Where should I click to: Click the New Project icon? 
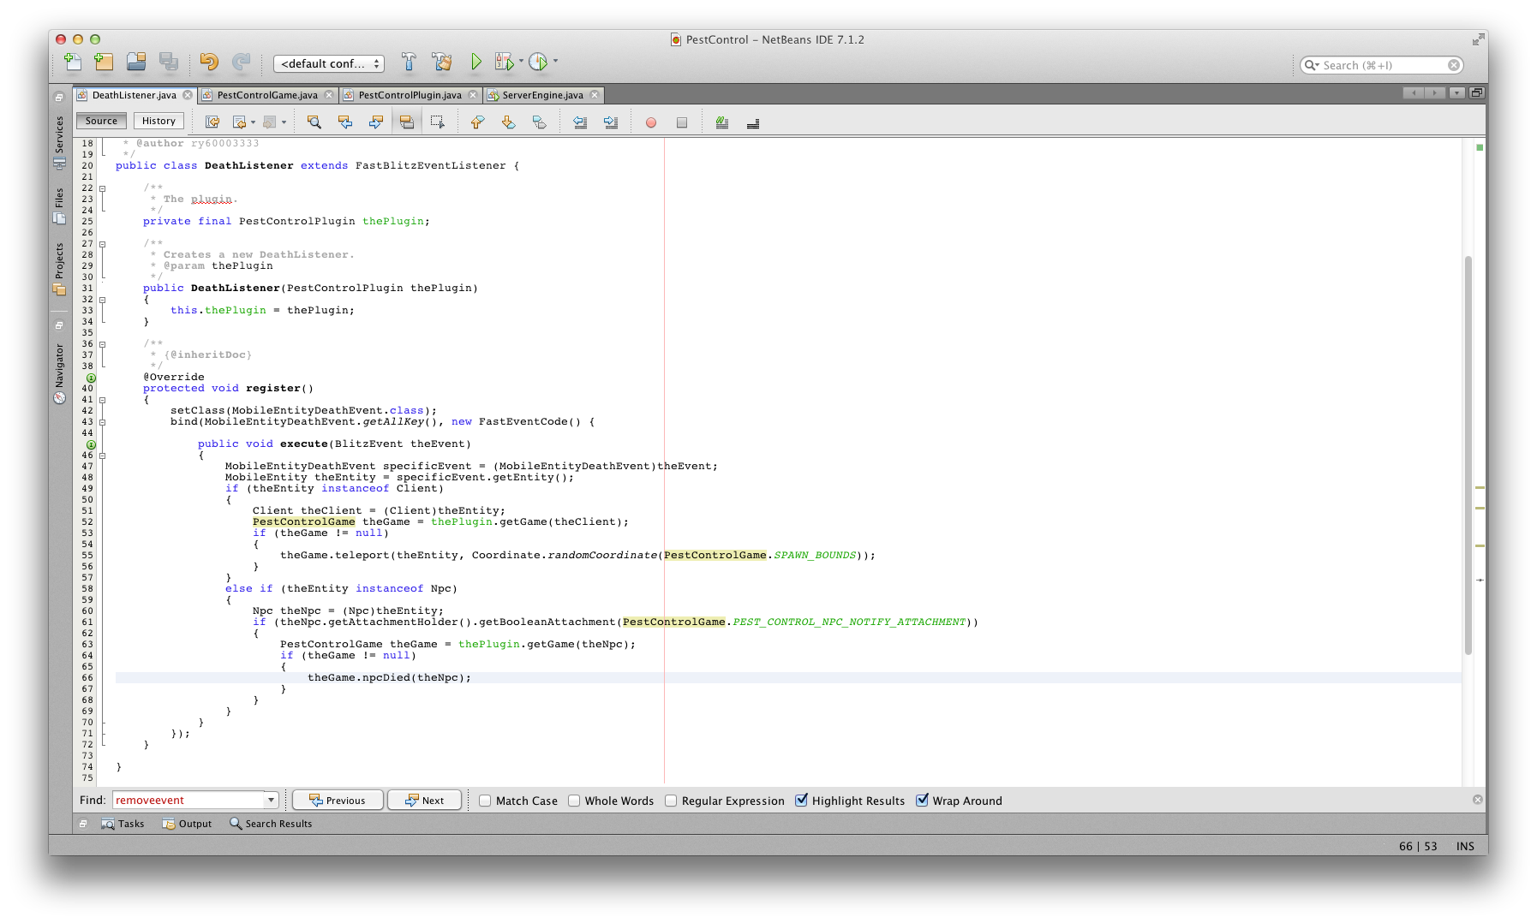(x=104, y=62)
